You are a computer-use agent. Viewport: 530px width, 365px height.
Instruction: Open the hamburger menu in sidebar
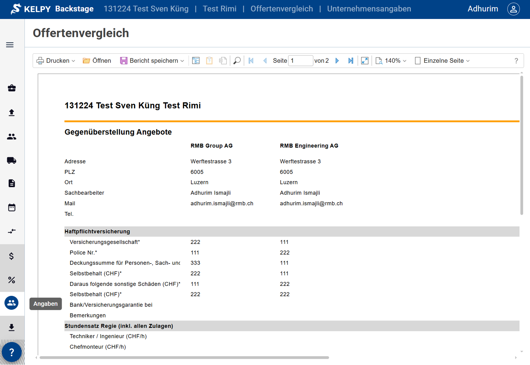point(10,45)
